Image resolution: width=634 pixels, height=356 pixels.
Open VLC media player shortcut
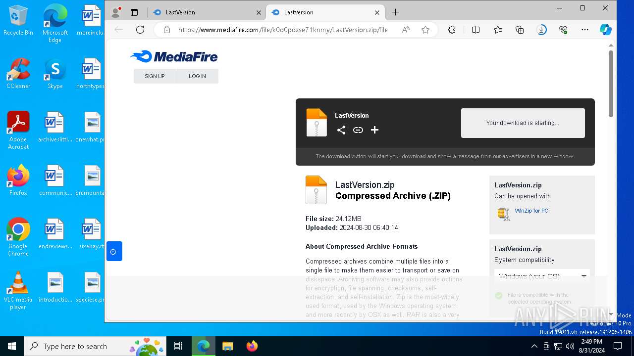click(18, 290)
